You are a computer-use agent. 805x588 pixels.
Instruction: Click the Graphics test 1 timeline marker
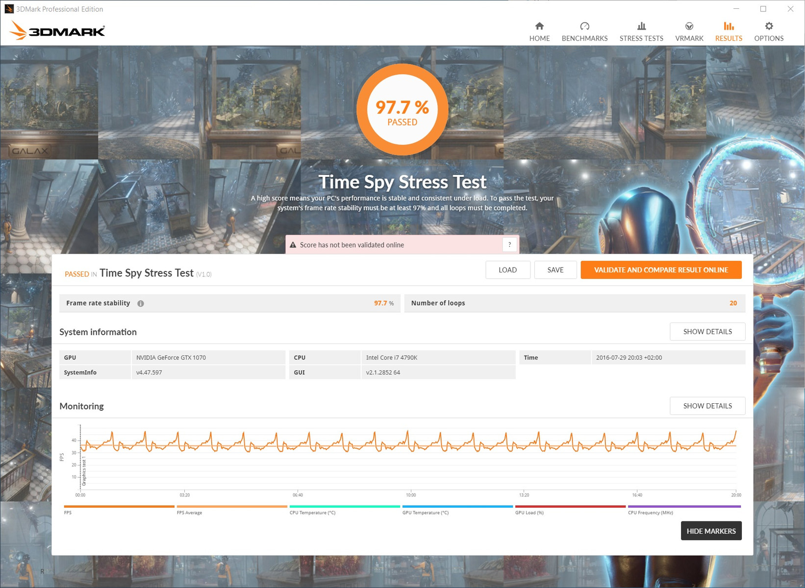click(x=84, y=471)
